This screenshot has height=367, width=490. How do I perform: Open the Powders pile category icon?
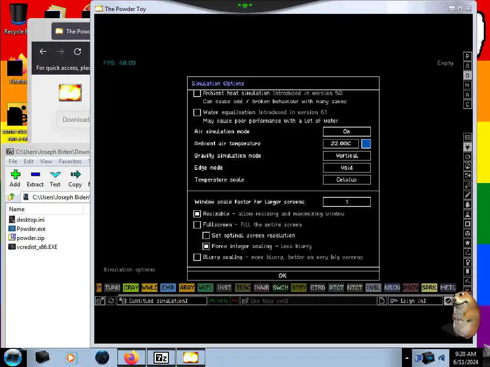coord(468,215)
